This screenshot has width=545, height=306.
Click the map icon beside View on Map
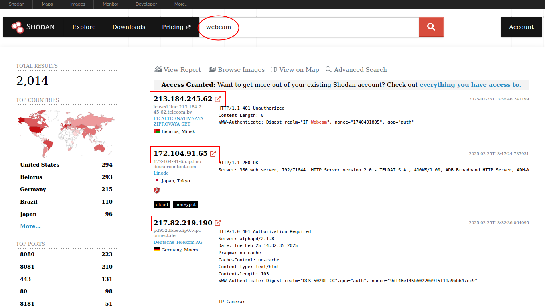tap(274, 69)
